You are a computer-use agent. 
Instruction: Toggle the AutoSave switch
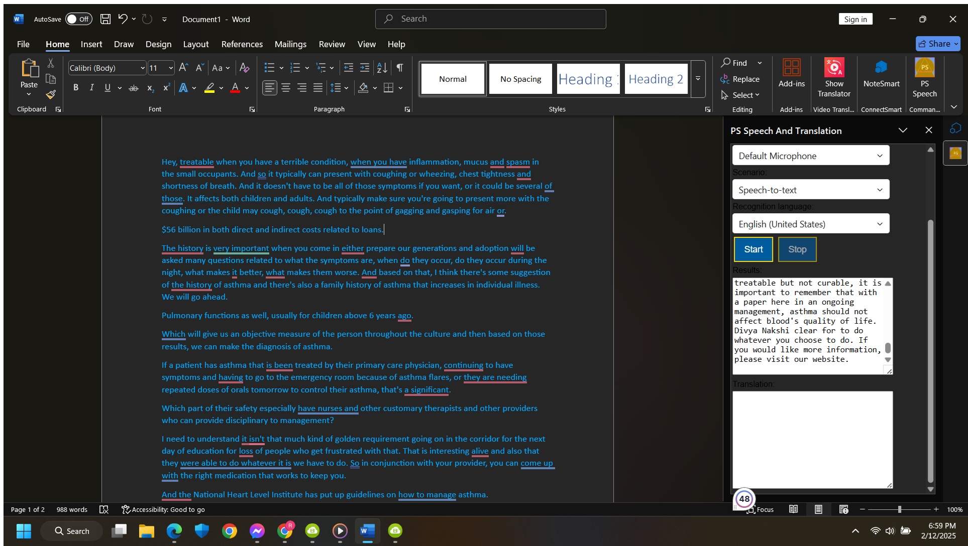tap(79, 19)
